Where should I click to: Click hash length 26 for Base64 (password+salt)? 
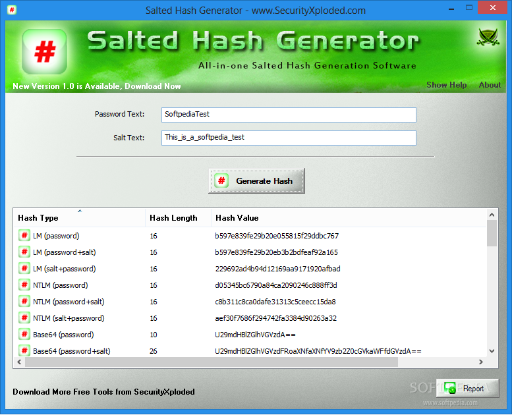(154, 351)
